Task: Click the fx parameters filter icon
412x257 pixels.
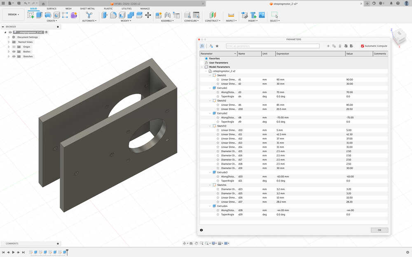Action: pyautogui.click(x=202, y=46)
